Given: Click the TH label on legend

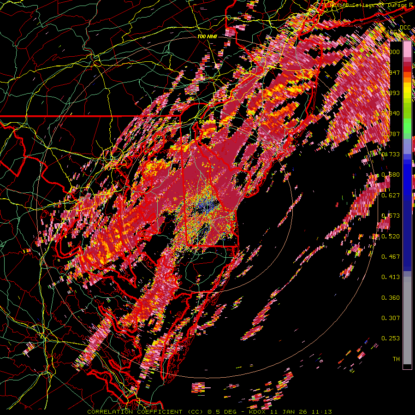Looking at the screenshot, I should (396, 359).
